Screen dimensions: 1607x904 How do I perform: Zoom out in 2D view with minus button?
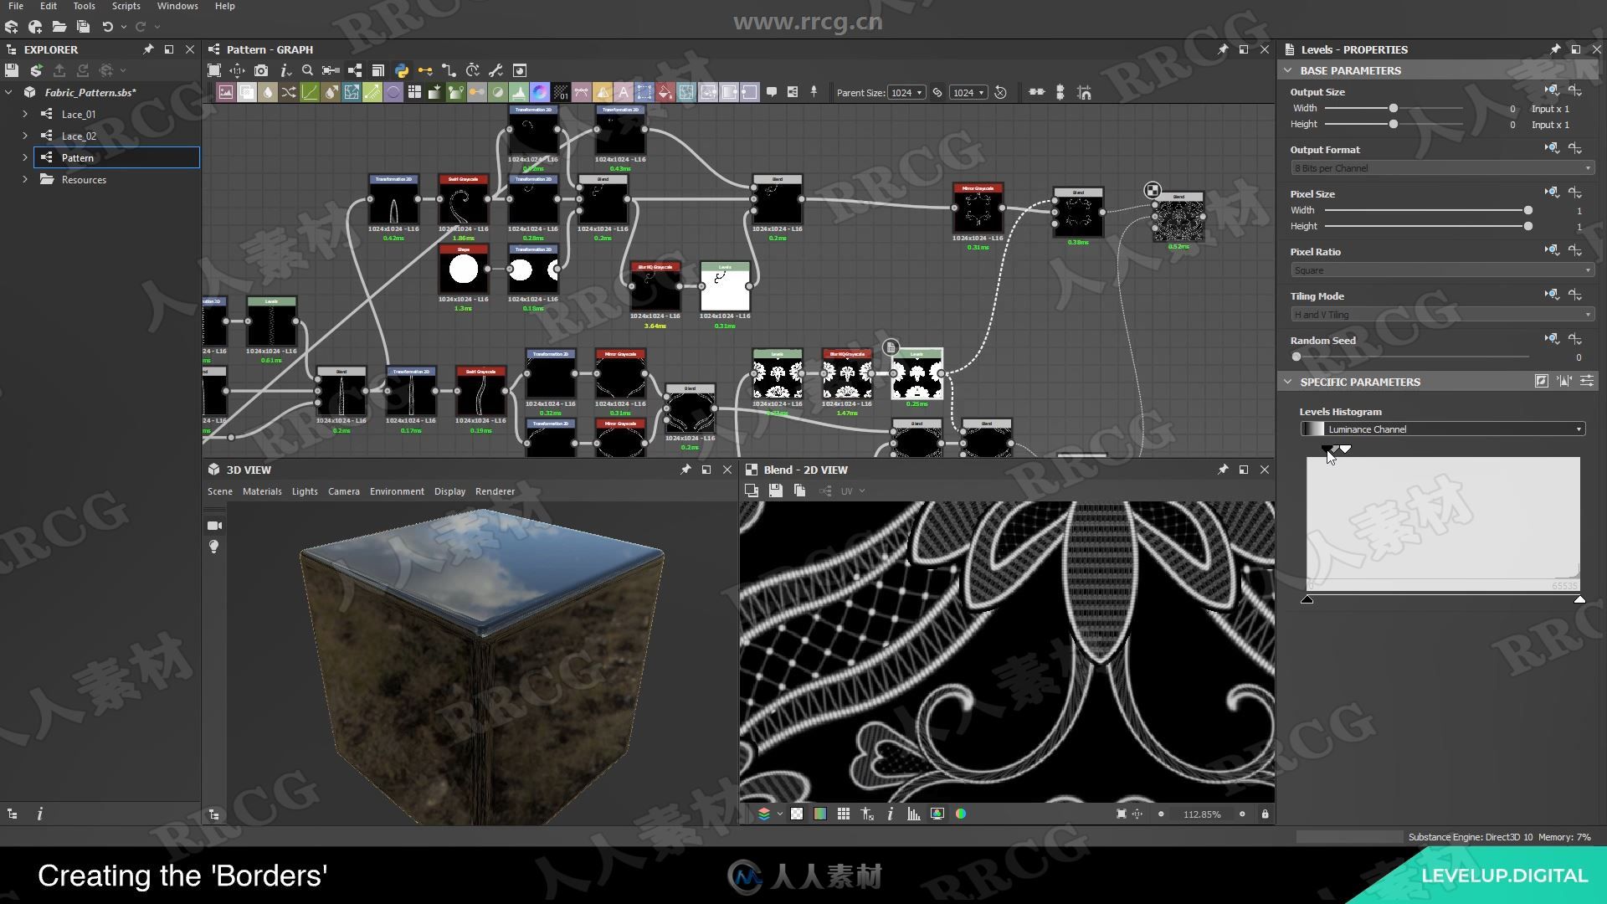[1161, 814]
